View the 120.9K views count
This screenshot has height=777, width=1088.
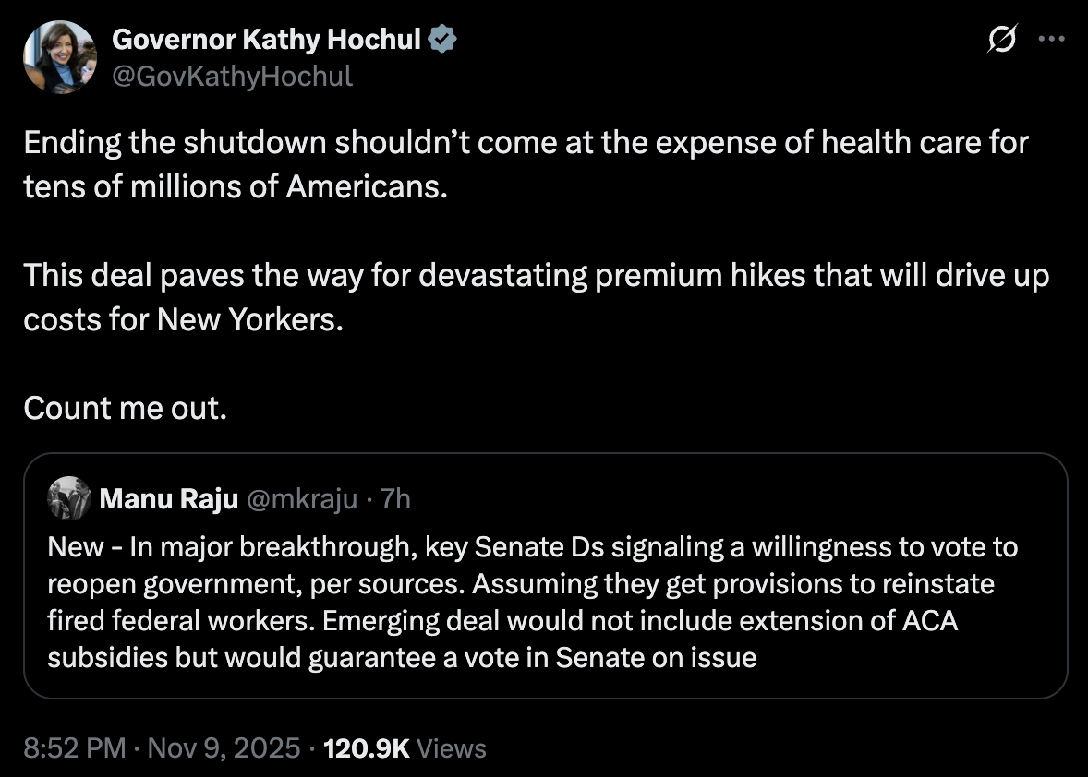(366, 747)
